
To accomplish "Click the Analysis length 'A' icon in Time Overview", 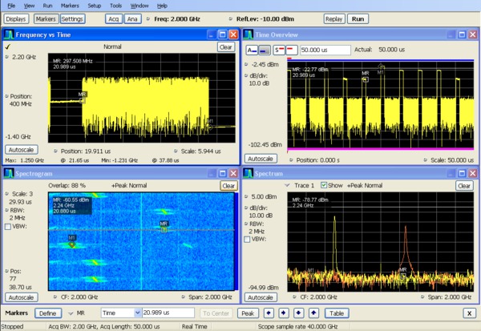I will tap(252, 49).
